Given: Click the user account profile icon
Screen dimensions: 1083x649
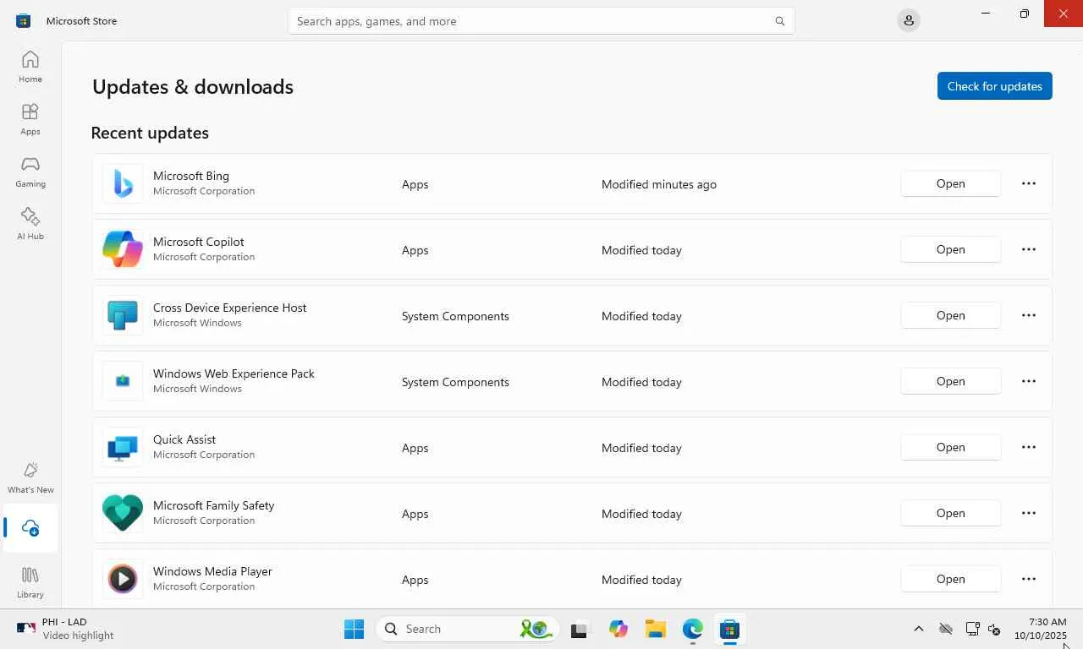Looking at the screenshot, I should (x=909, y=20).
